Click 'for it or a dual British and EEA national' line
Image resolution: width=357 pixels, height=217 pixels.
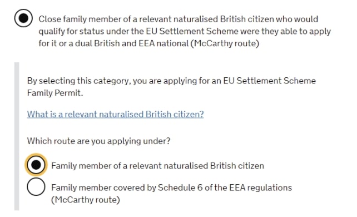[148, 43]
